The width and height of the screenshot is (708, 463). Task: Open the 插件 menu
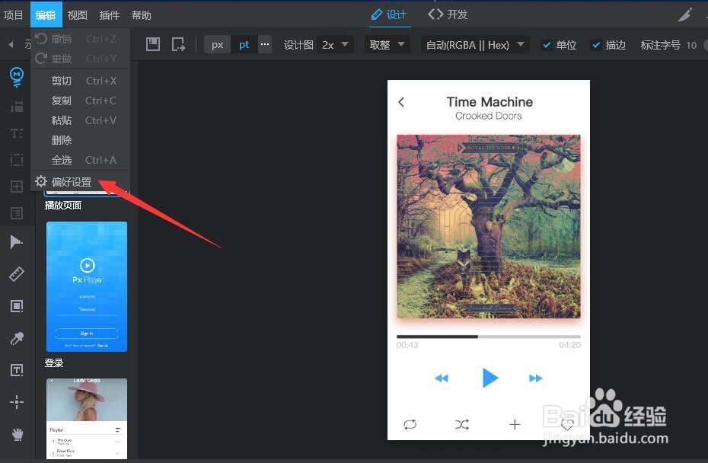110,15
